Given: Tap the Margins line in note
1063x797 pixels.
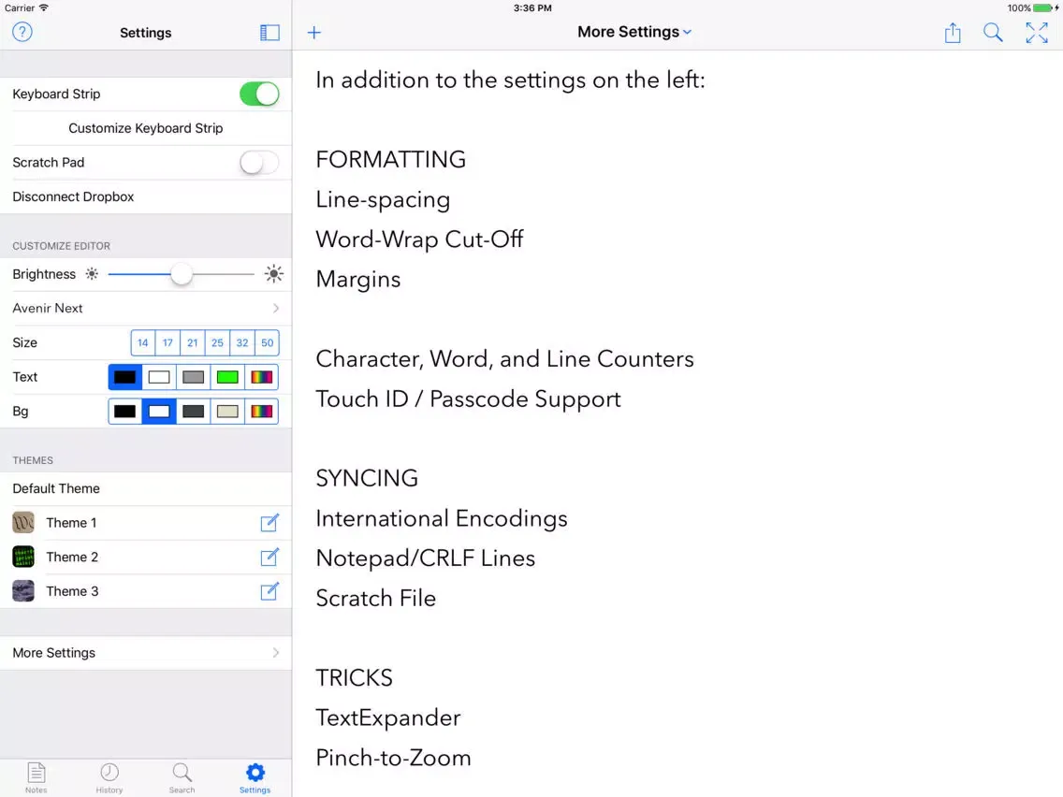Looking at the screenshot, I should pos(358,280).
